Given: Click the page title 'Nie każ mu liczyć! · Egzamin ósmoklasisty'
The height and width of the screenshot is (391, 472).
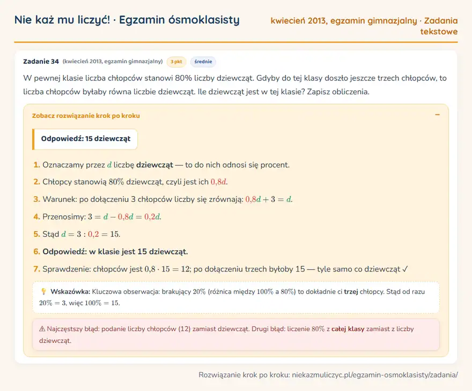Looking at the screenshot, I should pyautogui.click(x=127, y=20).
